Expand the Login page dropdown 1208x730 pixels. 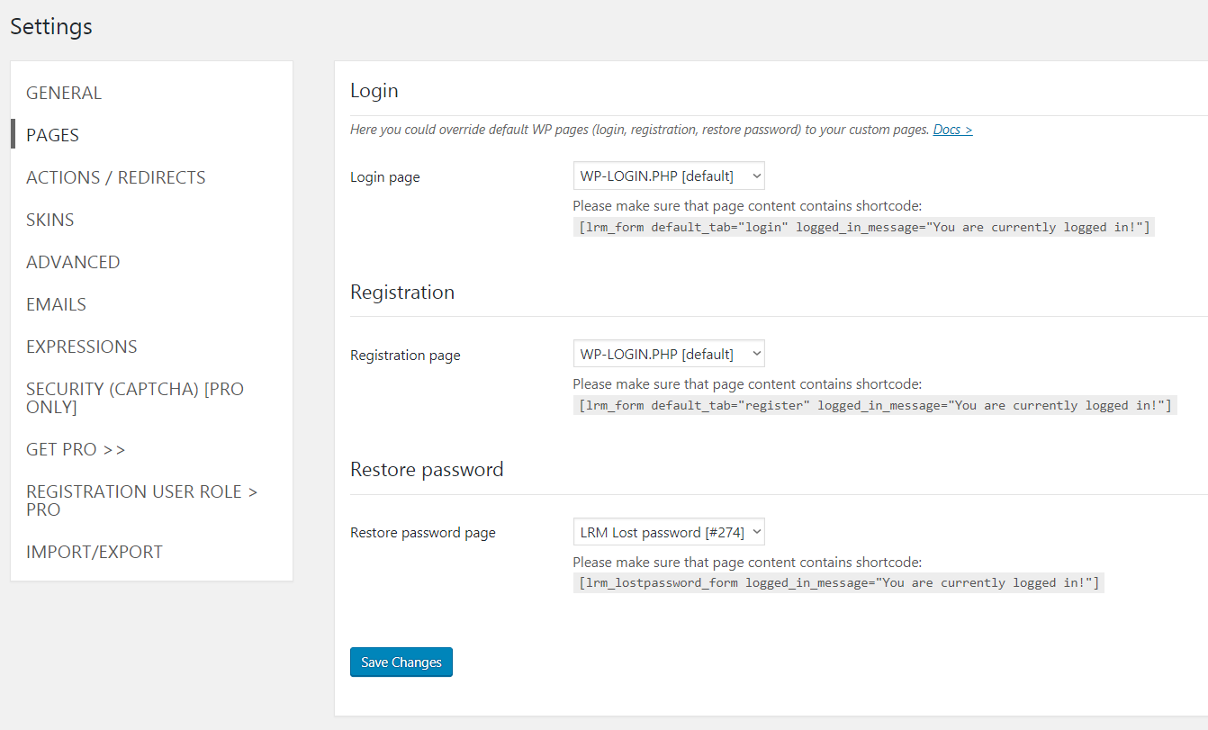point(669,176)
